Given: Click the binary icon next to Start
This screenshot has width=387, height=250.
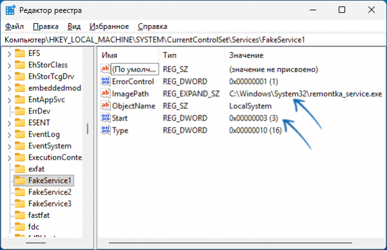Looking at the screenshot, I should tap(105, 118).
